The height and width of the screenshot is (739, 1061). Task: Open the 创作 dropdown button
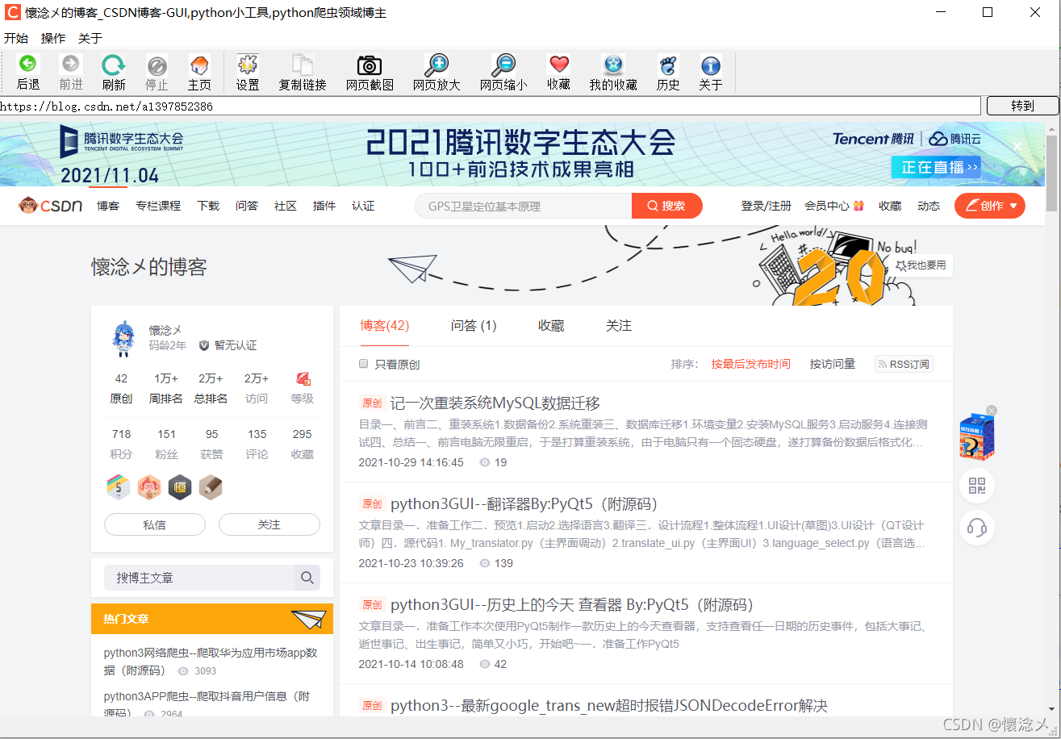pyautogui.click(x=990, y=206)
